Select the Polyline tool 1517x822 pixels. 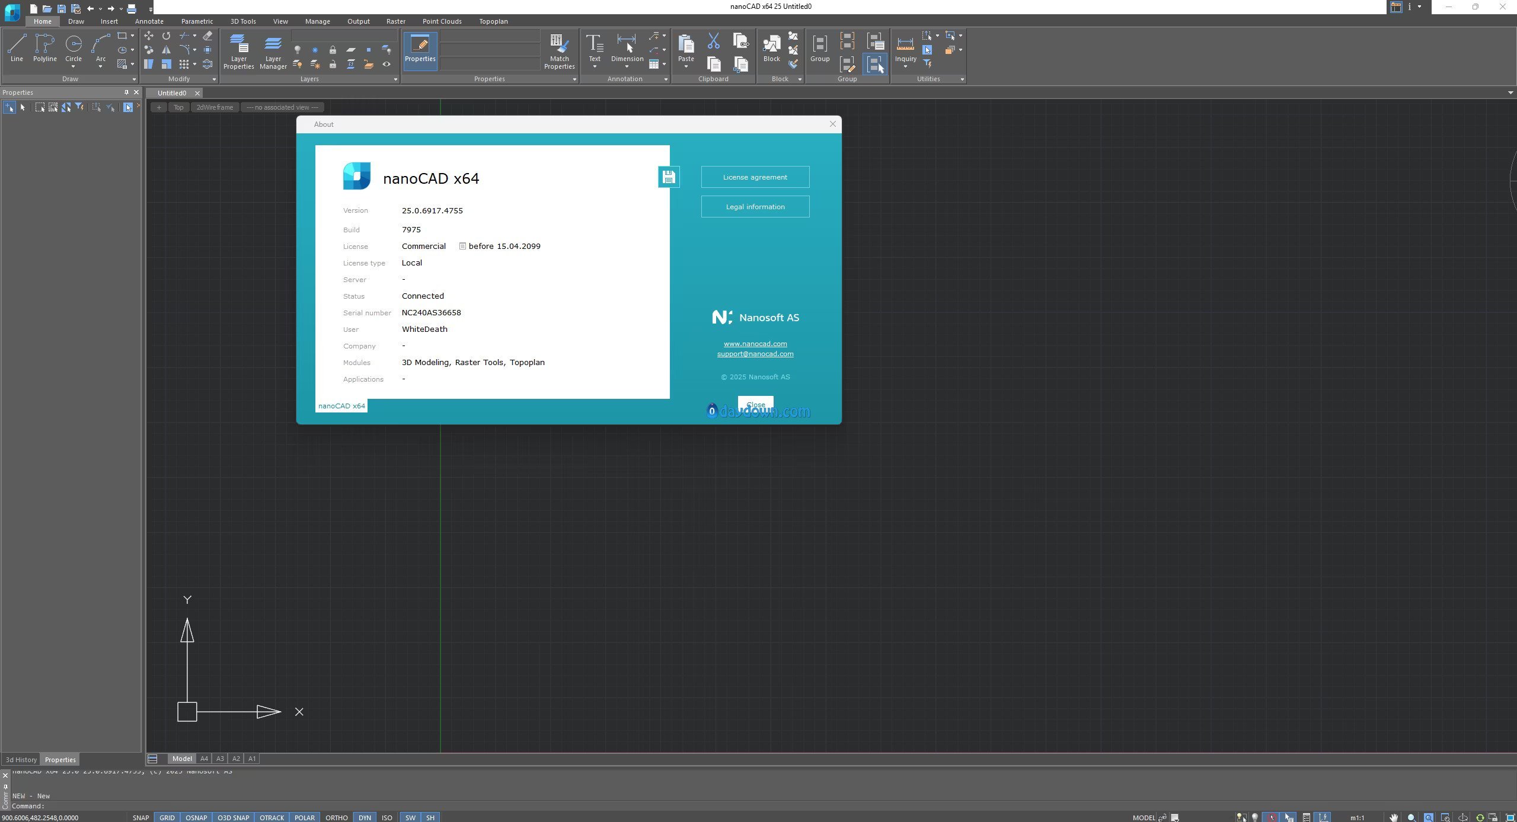45,47
